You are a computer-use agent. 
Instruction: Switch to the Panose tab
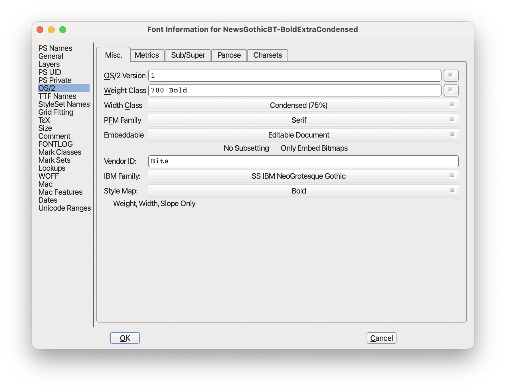[229, 55]
